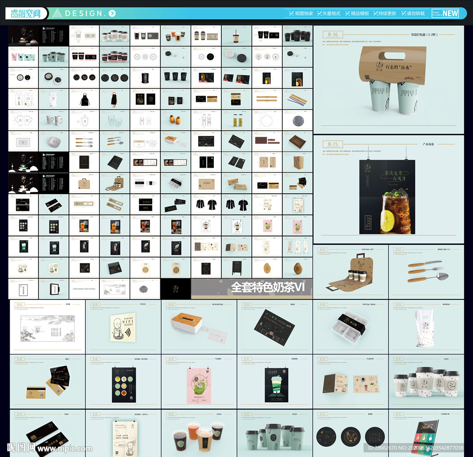Click the black logo tile left of banner
The height and width of the screenshot is (457, 473).
click(x=176, y=288)
